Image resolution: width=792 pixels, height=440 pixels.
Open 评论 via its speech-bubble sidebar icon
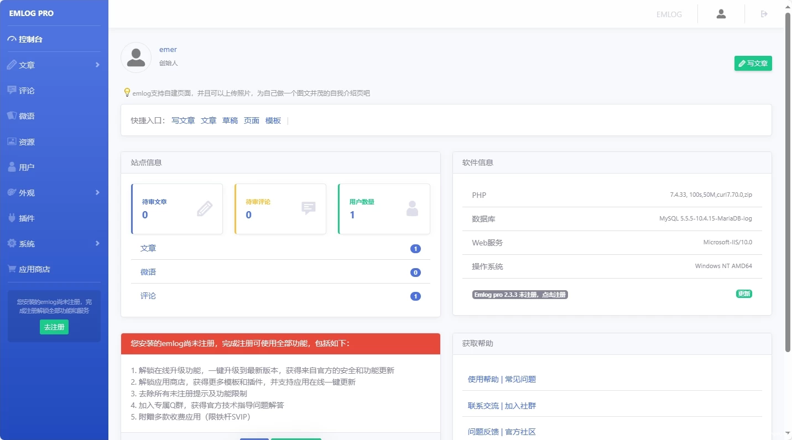(12, 90)
